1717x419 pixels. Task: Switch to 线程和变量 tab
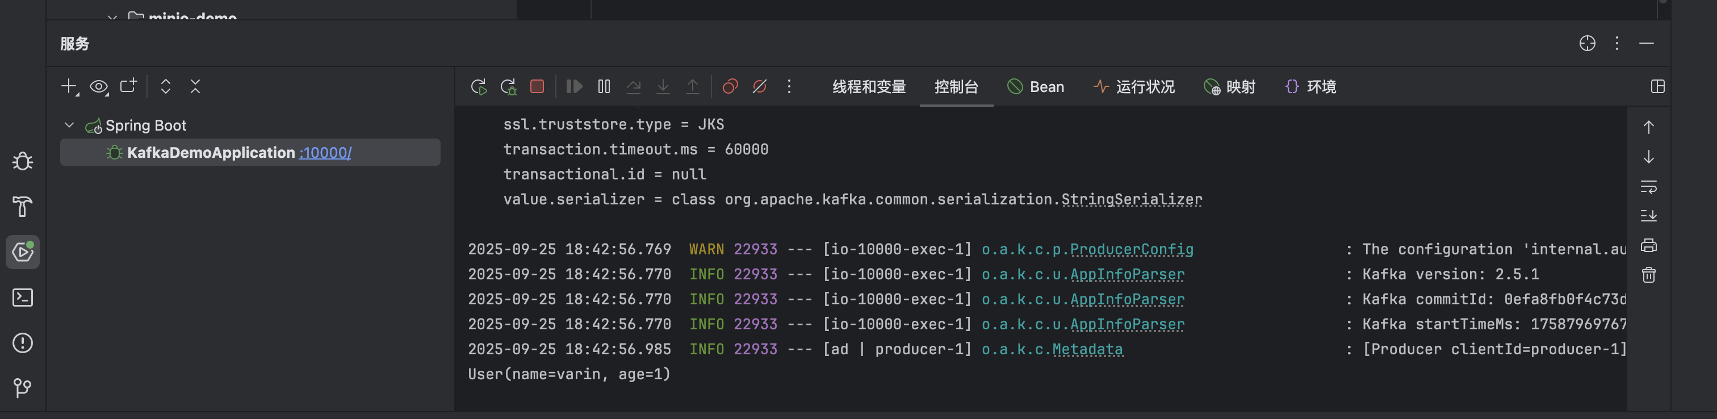point(869,87)
